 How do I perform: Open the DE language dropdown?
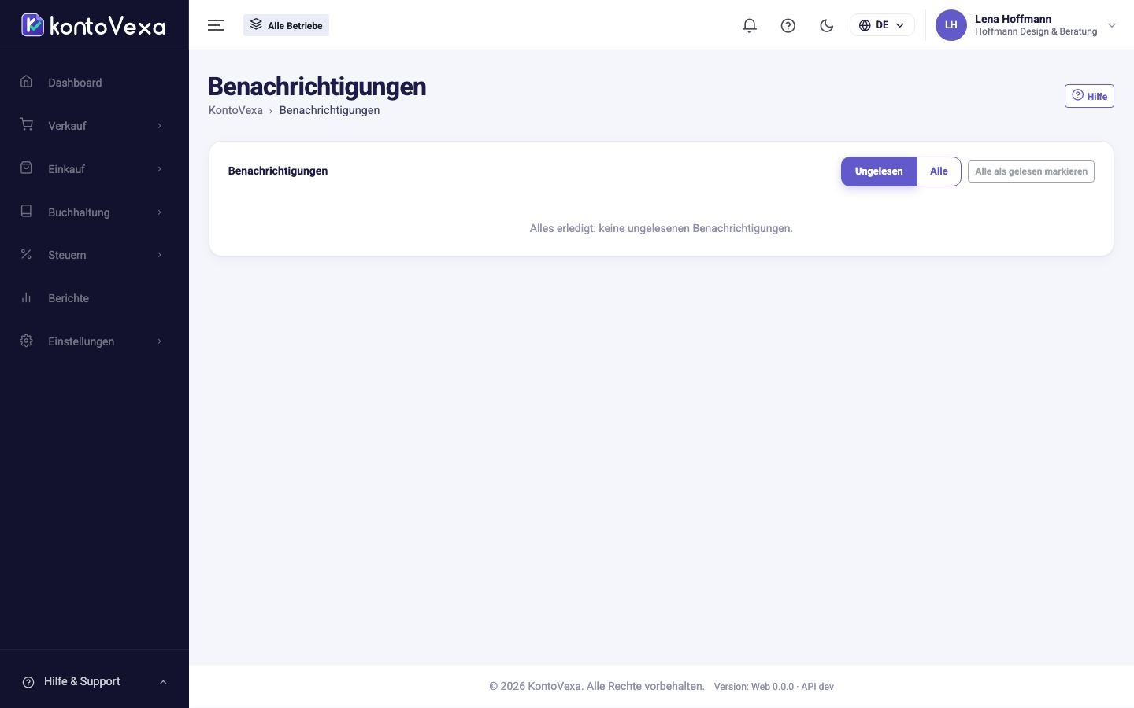pos(882,25)
